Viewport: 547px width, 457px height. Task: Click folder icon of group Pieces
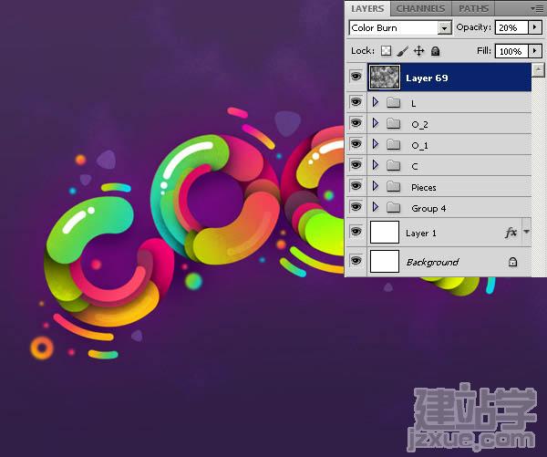point(394,186)
